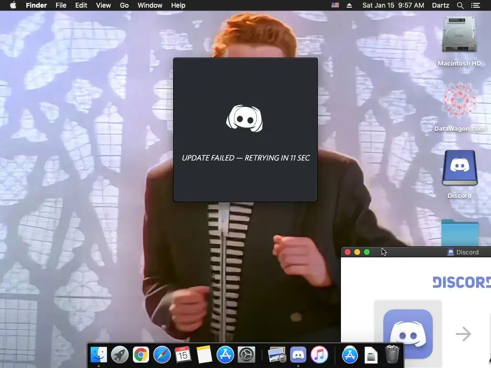The image size is (491, 368).
Task: Open System Preferences from the Dock
Action: 246,355
